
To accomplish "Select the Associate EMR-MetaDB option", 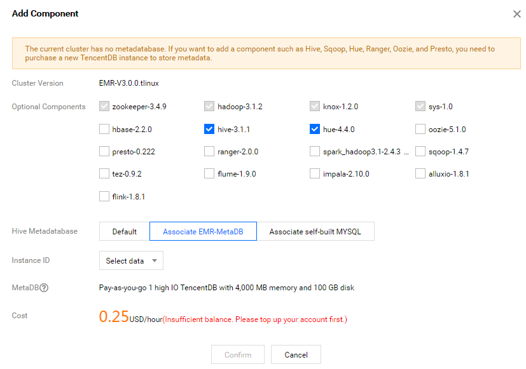I will (203, 231).
